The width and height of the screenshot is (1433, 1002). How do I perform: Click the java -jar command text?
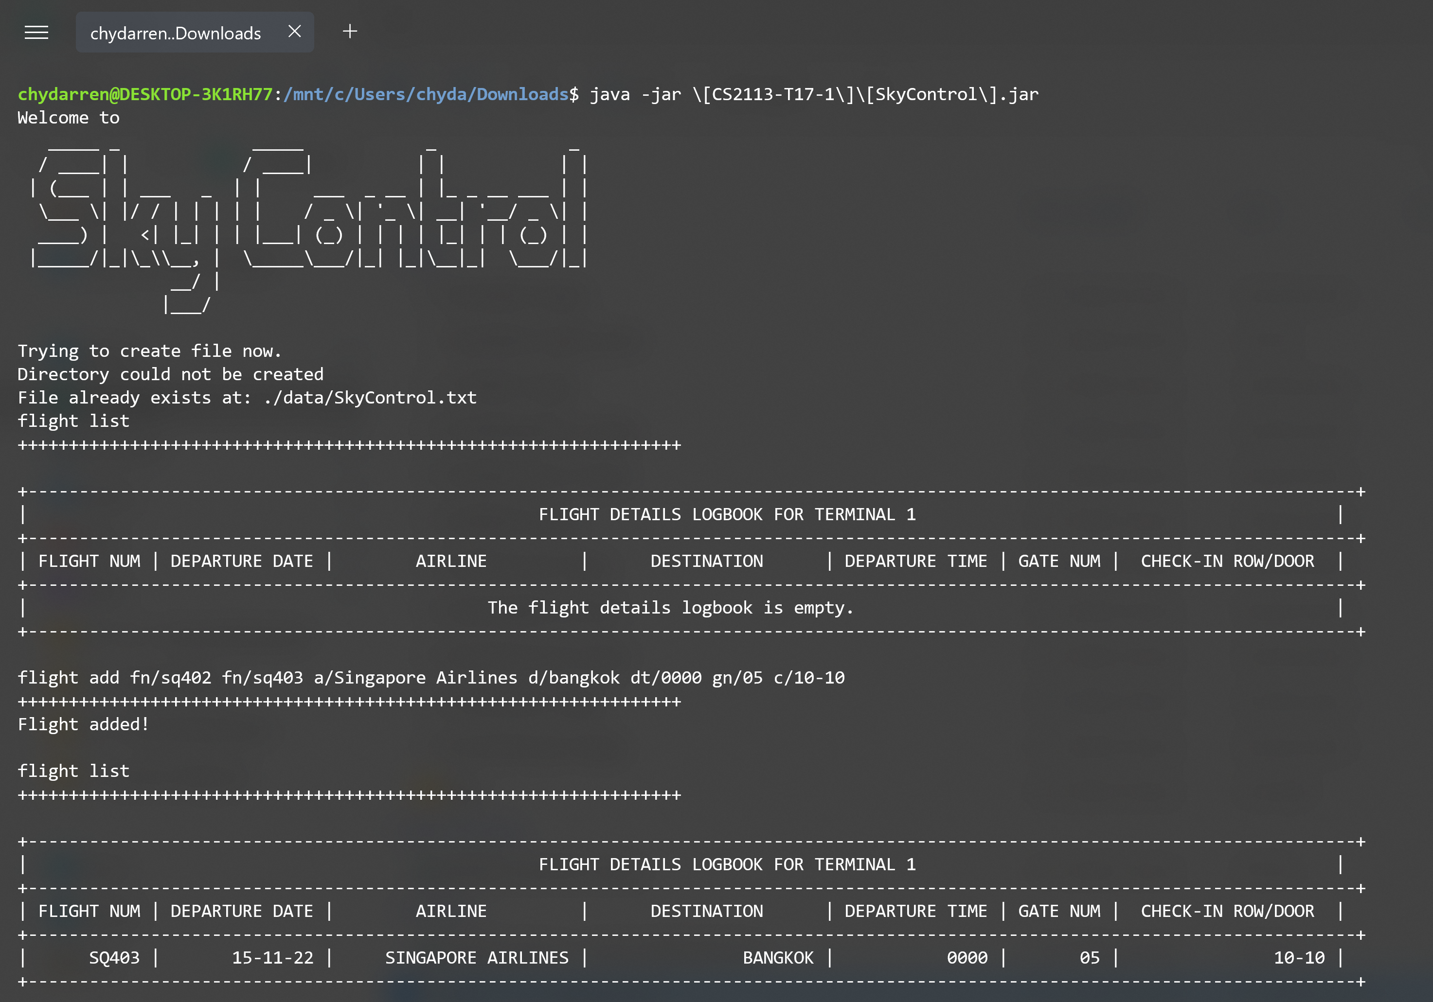click(x=813, y=94)
